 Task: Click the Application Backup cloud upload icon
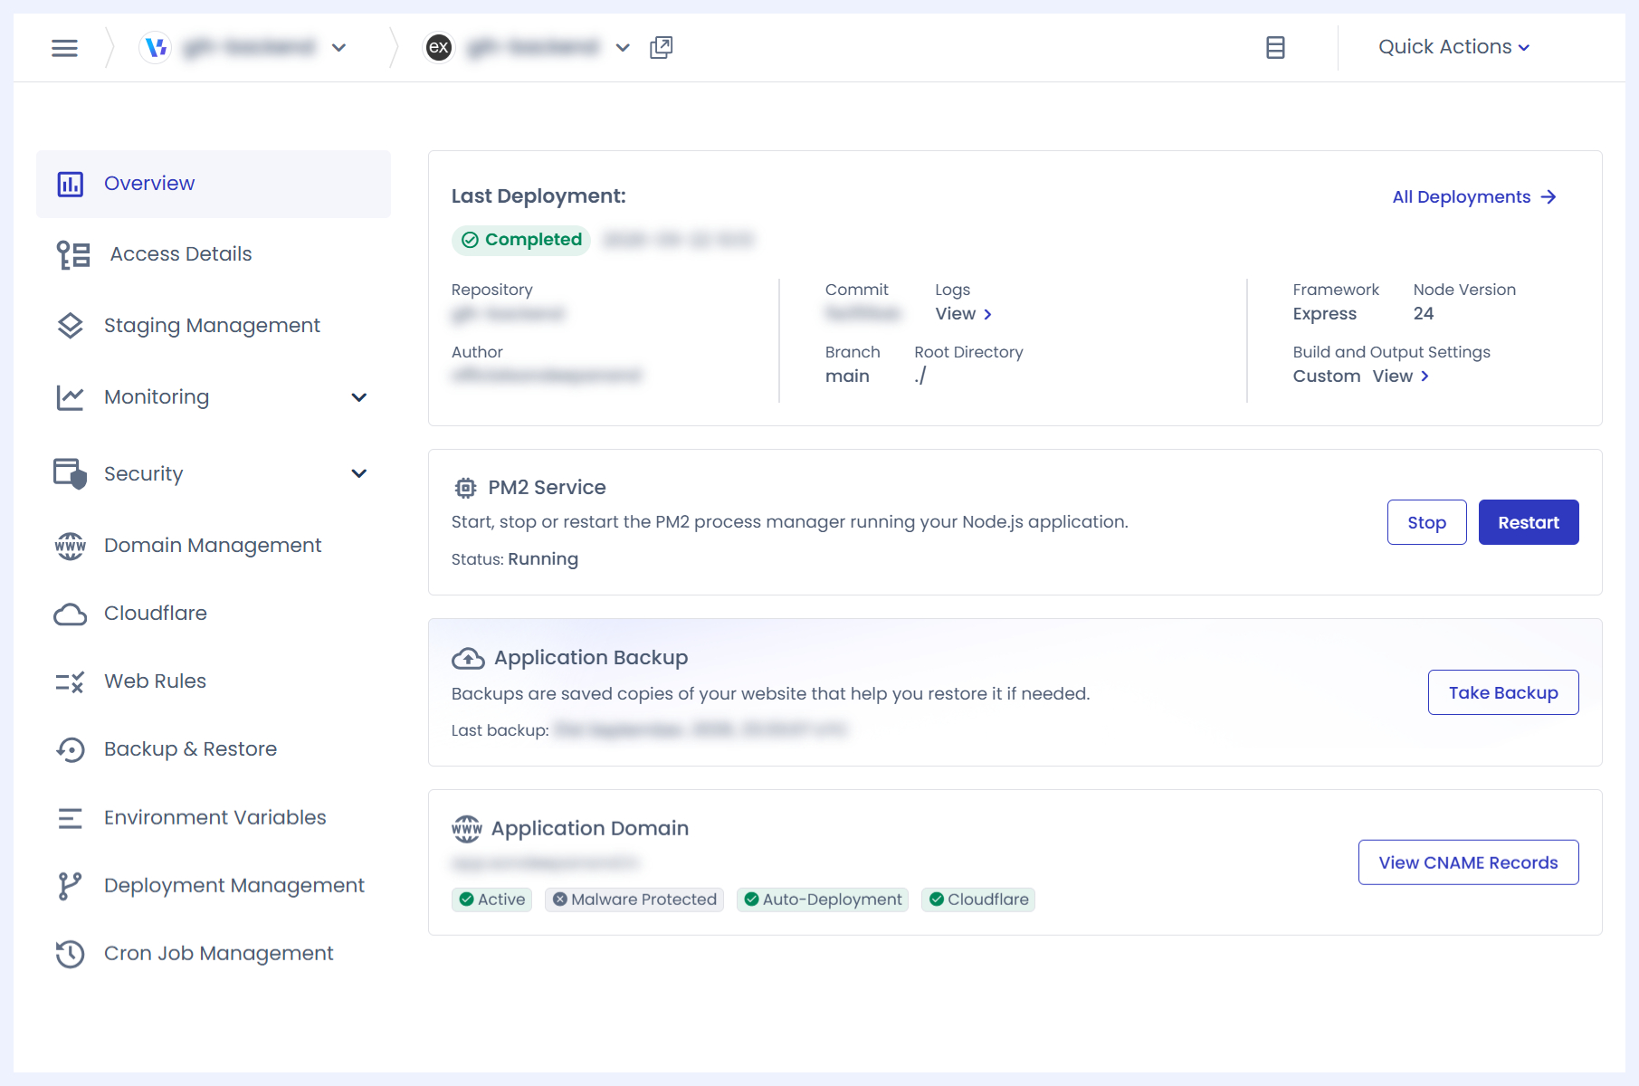click(x=468, y=658)
